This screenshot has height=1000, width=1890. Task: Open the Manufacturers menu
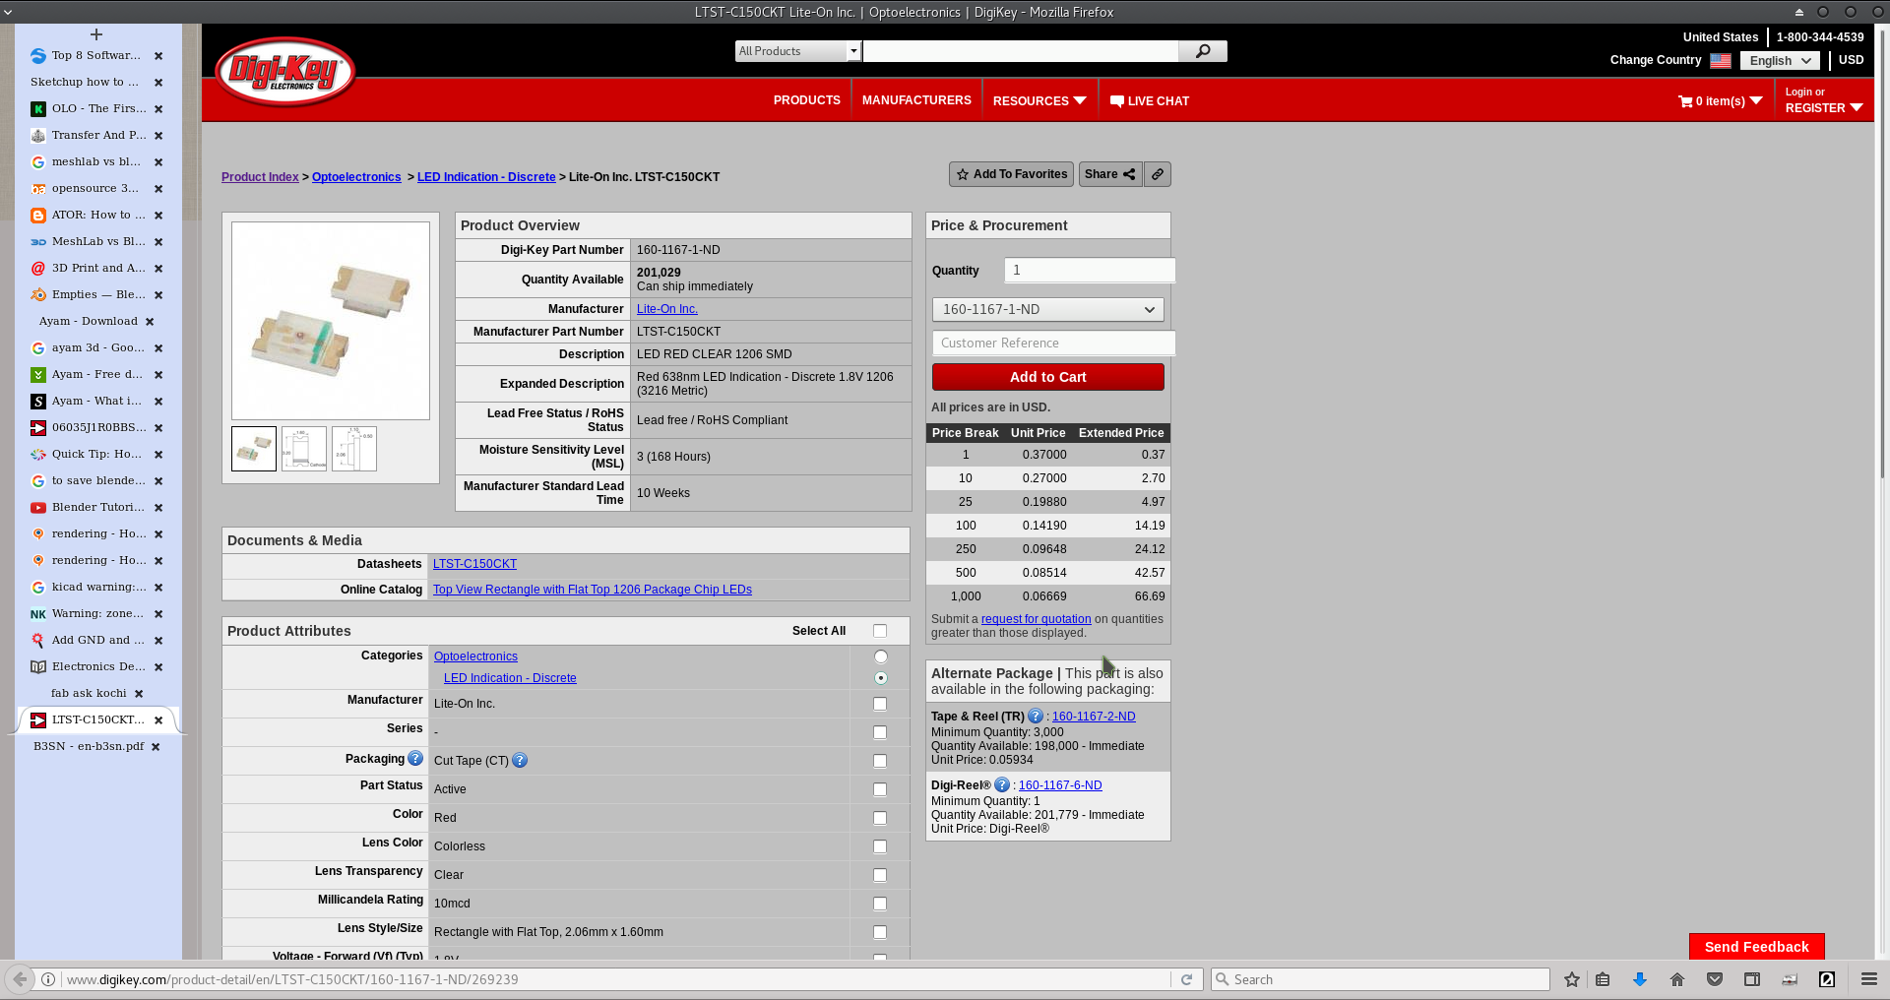tap(916, 100)
